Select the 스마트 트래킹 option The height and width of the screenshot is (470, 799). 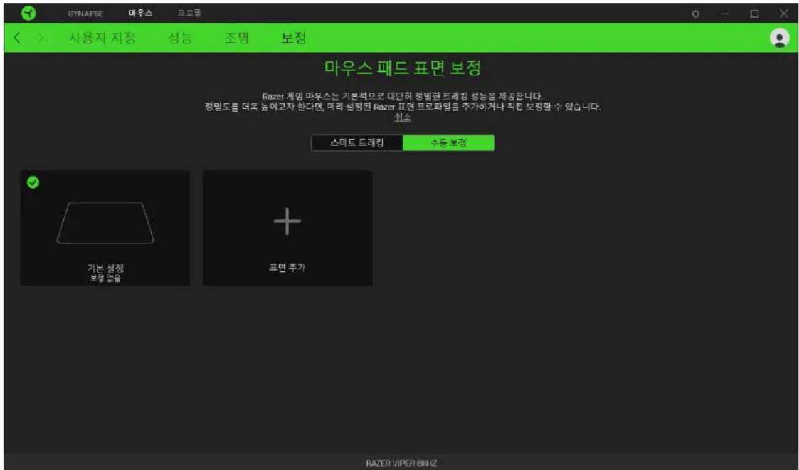(357, 143)
